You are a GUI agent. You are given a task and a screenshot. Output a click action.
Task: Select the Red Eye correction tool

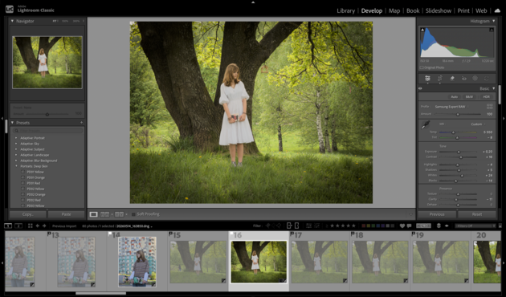point(463,79)
